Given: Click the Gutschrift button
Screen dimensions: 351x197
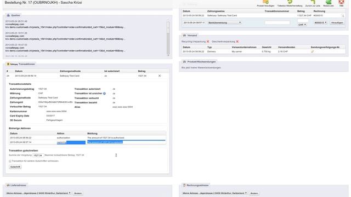Looking at the screenshot, I should pyautogui.click(x=15, y=167).
